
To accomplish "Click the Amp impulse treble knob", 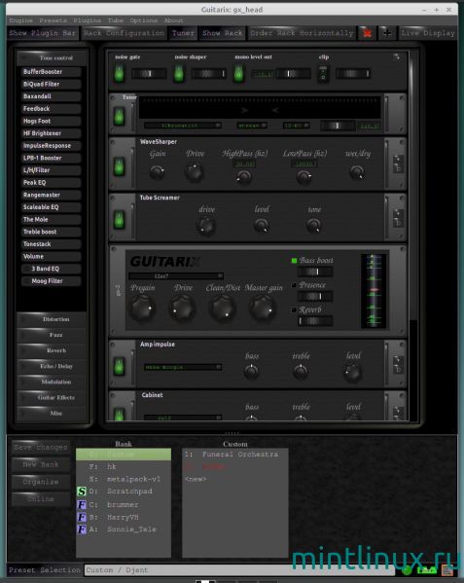I will (x=301, y=372).
